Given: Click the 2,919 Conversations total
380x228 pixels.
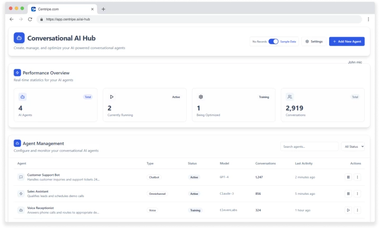Looking at the screenshot, I should point(294,108).
